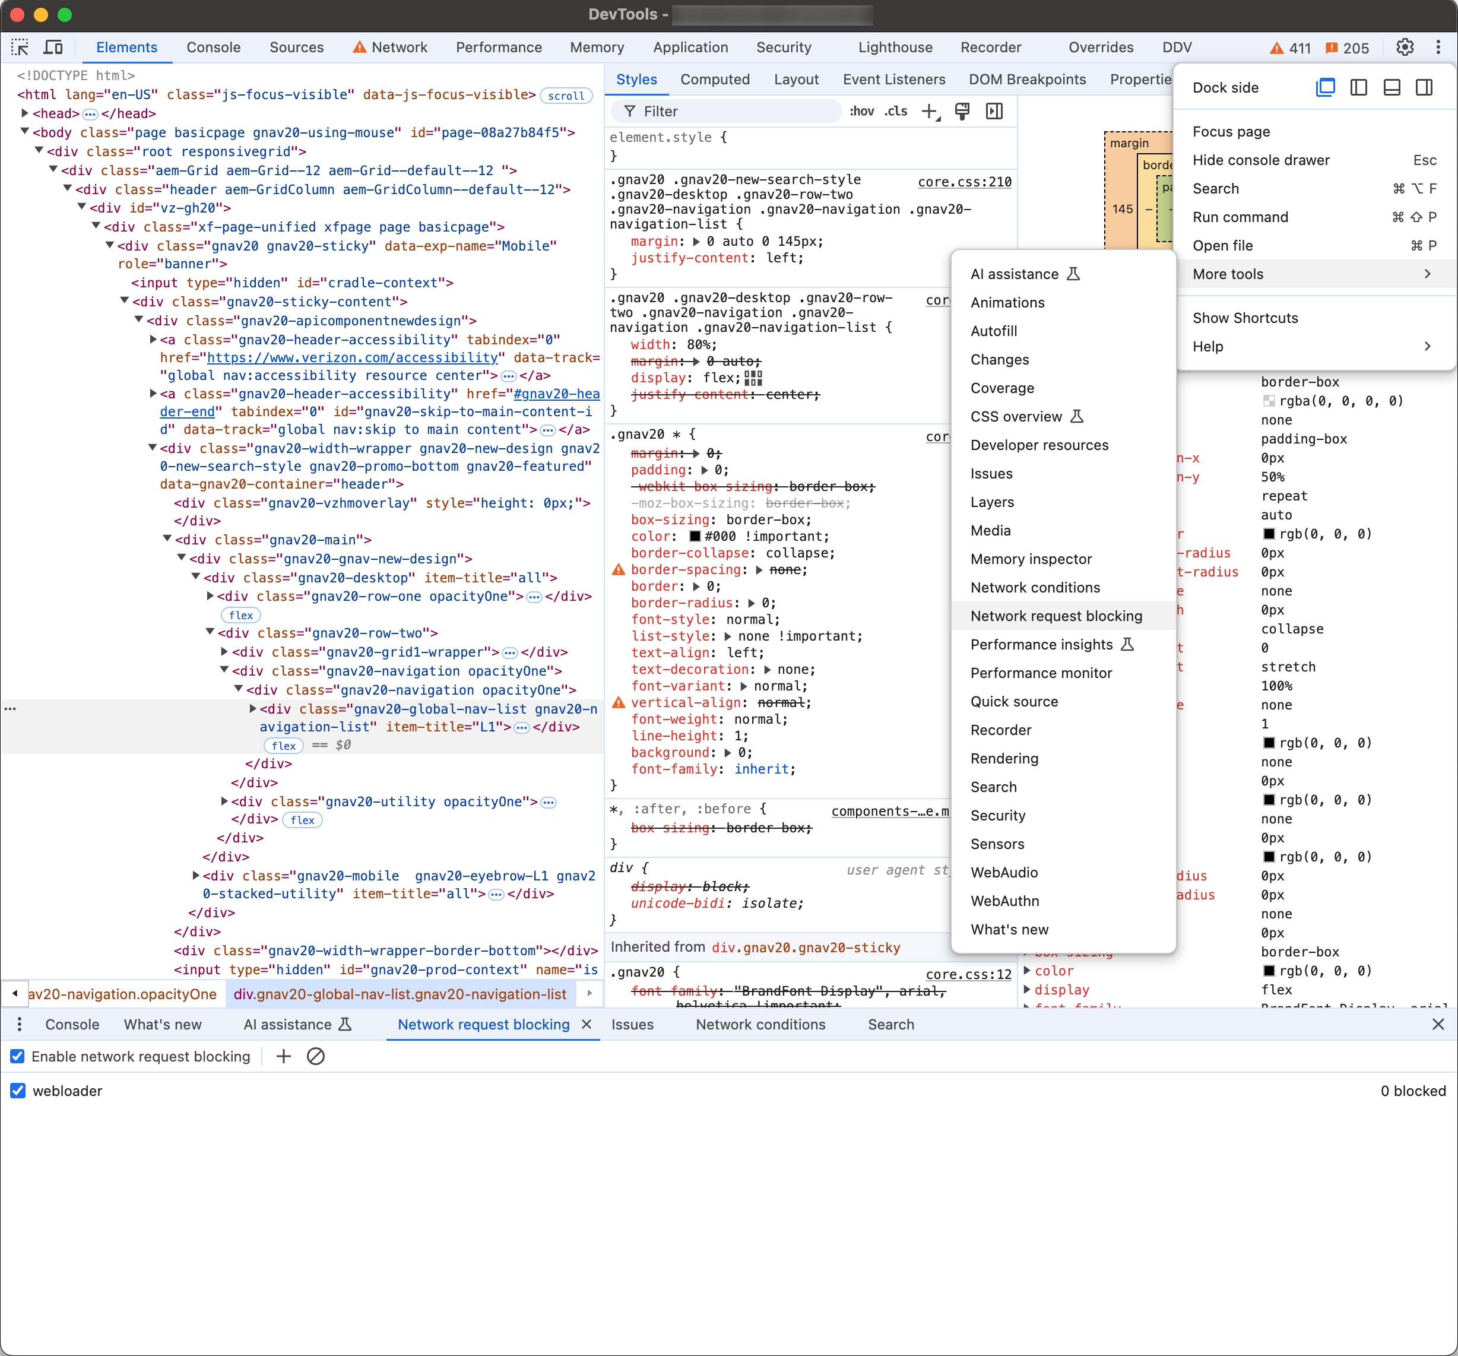Click the vertical-align warning icon

618,702
